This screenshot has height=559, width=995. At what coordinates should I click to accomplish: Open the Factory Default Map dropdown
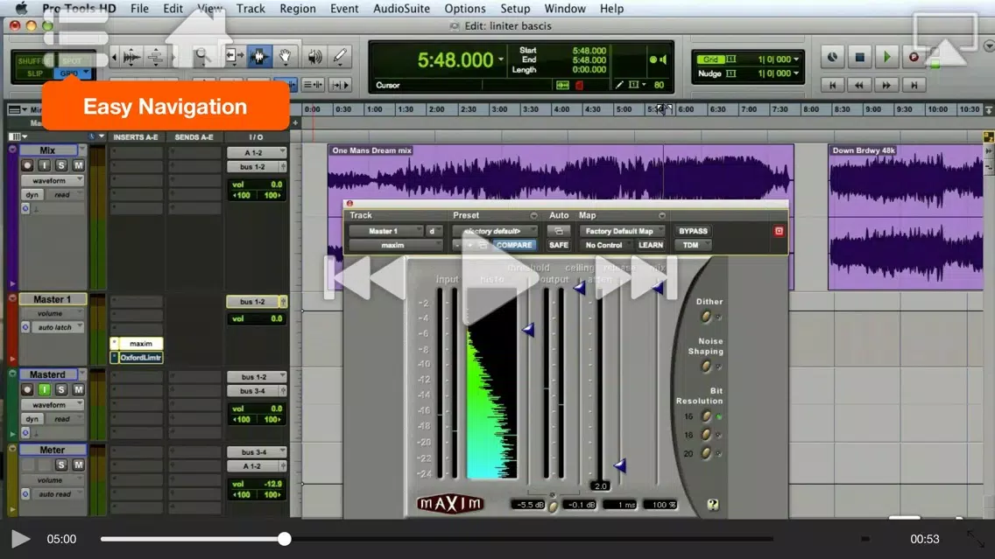[x=622, y=231]
